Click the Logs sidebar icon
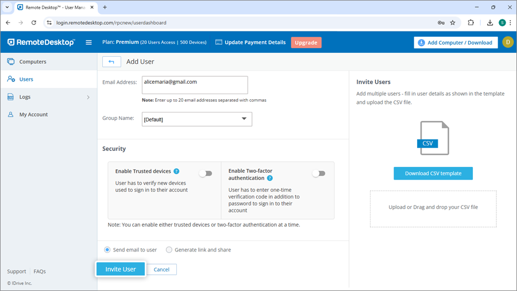Viewport: 517px width, 291px height. pos(10,97)
